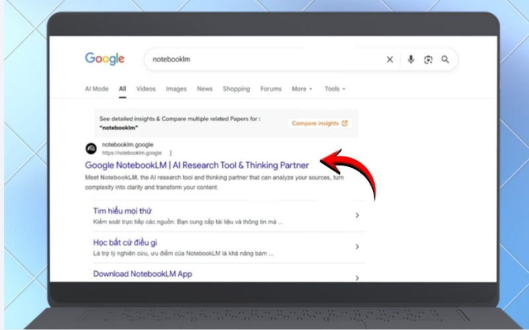Switch to the Videos tab
The width and height of the screenshot is (529, 330).
(145, 89)
